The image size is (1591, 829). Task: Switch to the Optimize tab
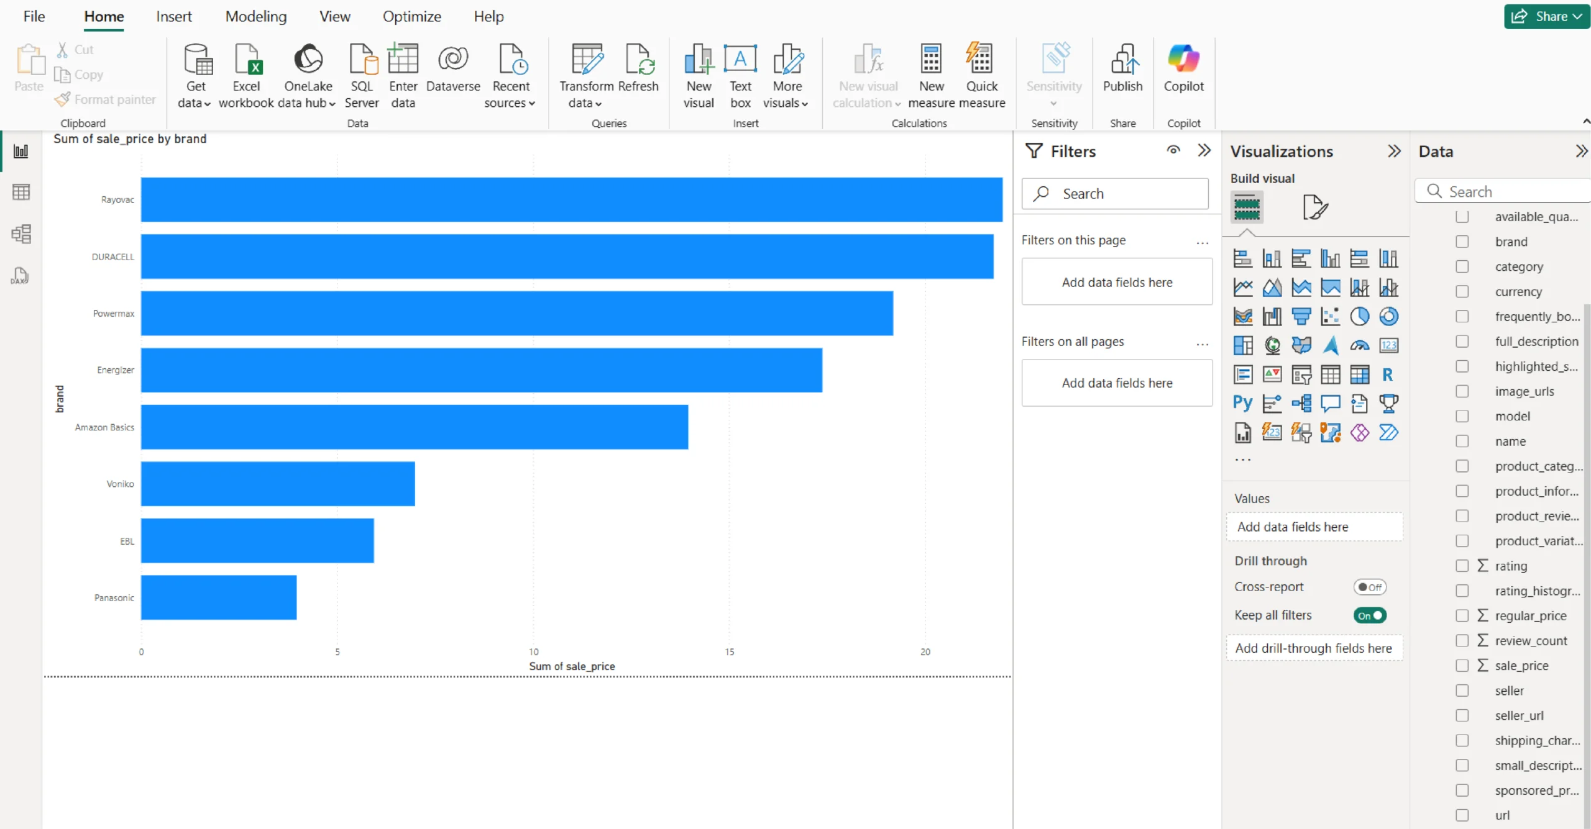click(x=411, y=16)
